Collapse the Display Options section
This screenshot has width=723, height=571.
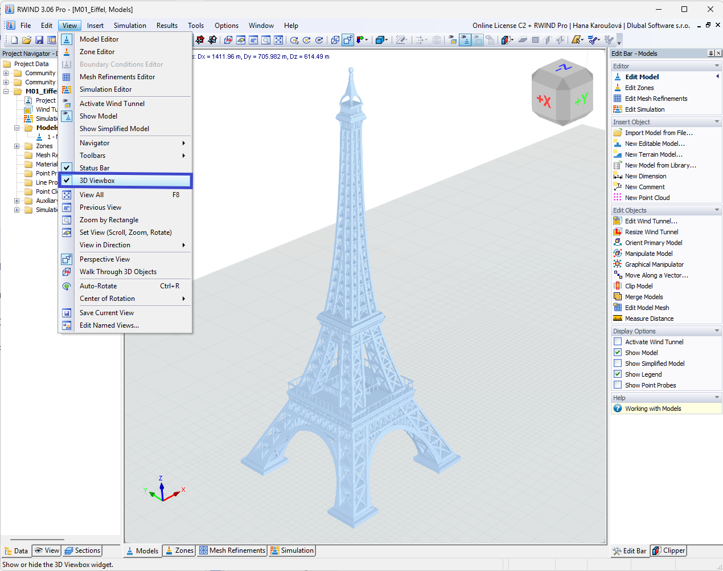tap(716, 330)
